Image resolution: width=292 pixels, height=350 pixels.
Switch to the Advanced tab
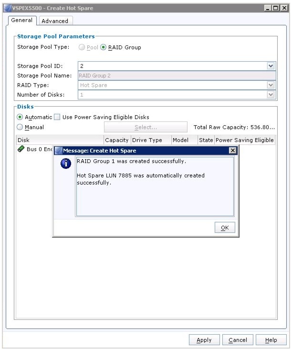pyautogui.click(x=55, y=21)
